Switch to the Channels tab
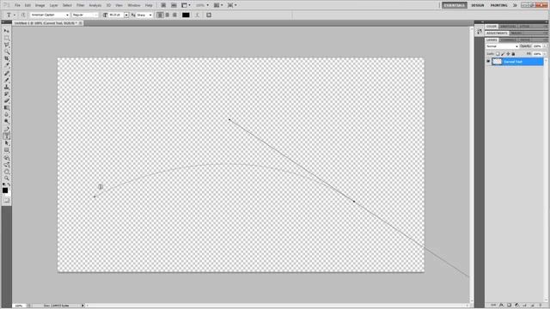 click(508, 40)
